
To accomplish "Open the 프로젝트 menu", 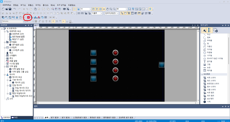I will [7, 5].
